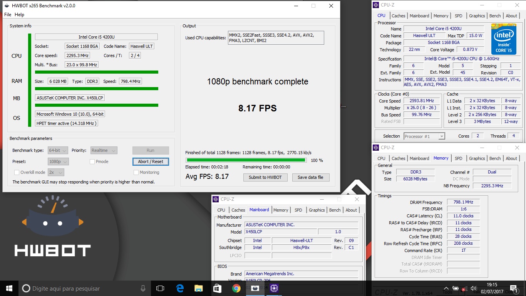Open the Preset 1080p dropdown
The height and width of the screenshot is (296, 526).
[58, 161]
